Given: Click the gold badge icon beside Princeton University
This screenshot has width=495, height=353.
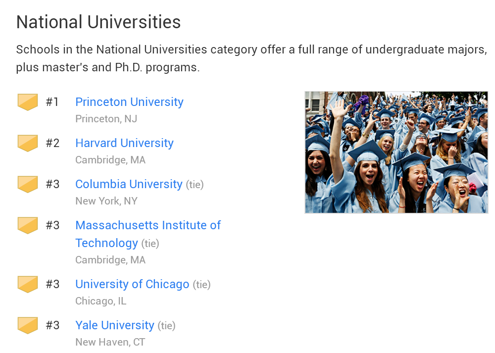Looking at the screenshot, I should (x=28, y=102).
